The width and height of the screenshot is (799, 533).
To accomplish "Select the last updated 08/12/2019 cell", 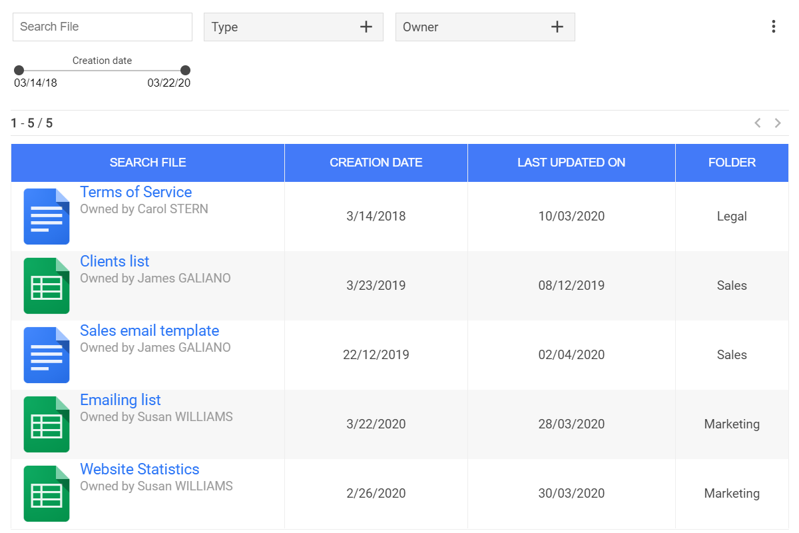I will point(571,286).
